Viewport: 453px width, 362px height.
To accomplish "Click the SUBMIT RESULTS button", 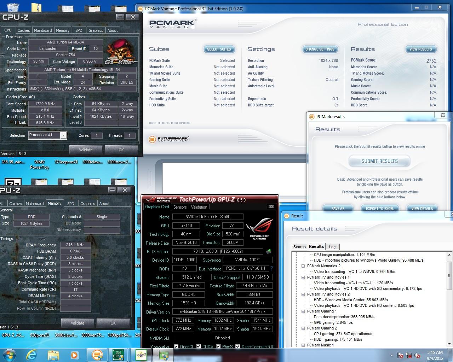I will [x=379, y=161].
